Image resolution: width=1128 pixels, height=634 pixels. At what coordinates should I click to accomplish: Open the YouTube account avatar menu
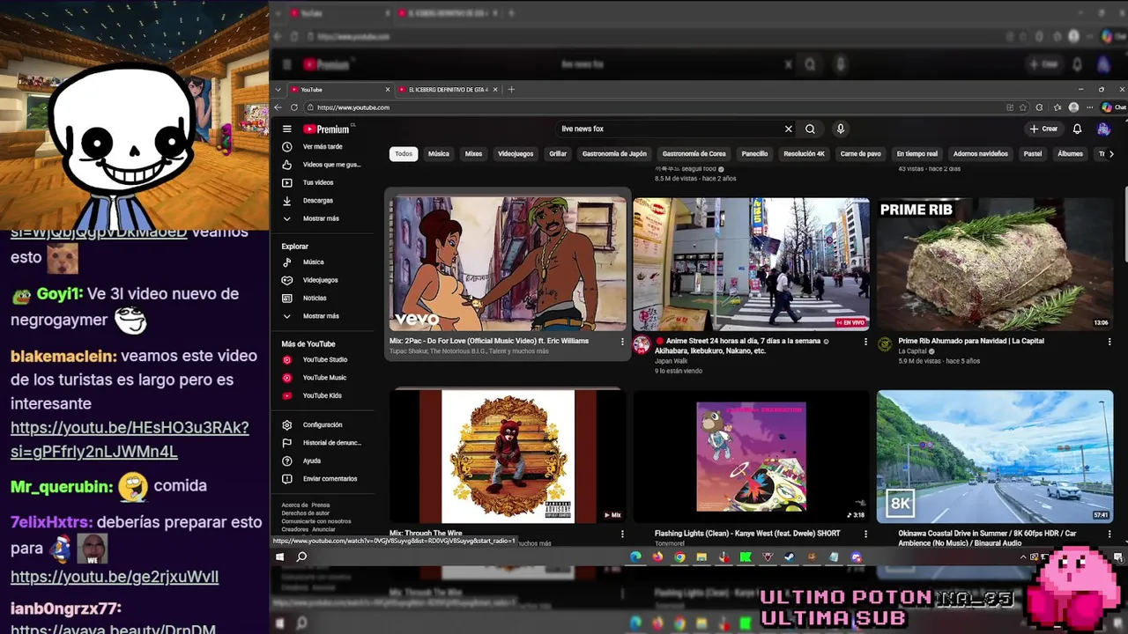[x=1103, y=129]
